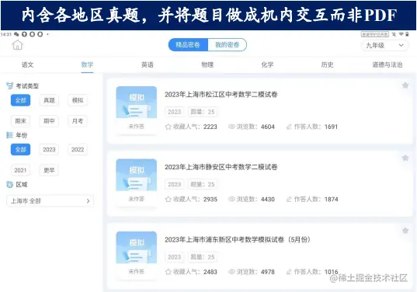This screenshot has height=292, width=417.
Task: Click 浏览数 eye icon of 松江区 paper
Action: (231, 127)
